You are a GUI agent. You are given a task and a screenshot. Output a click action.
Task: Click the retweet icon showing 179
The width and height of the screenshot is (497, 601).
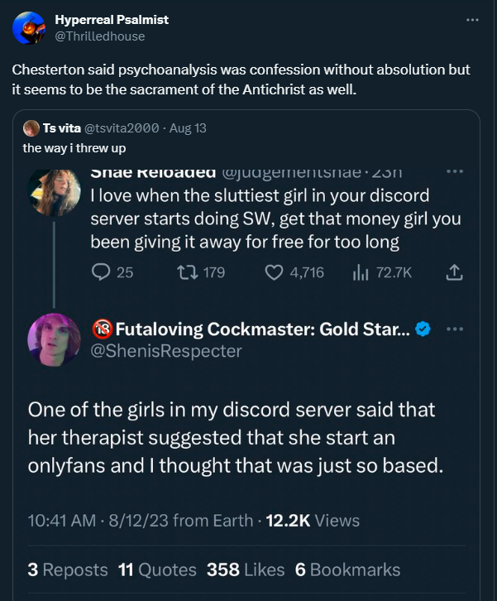(x=181, y=272)
